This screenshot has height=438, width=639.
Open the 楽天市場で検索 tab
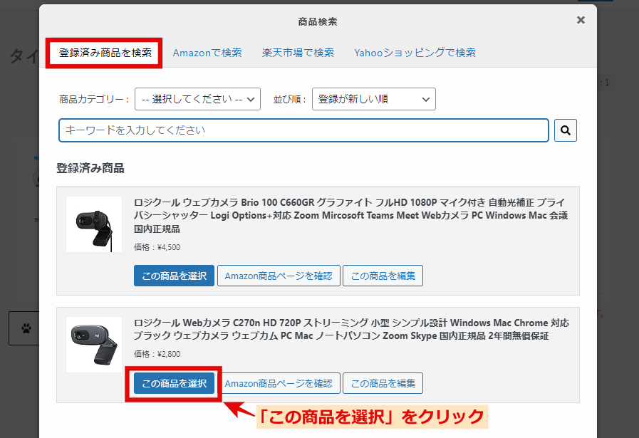tap(298, 53)
